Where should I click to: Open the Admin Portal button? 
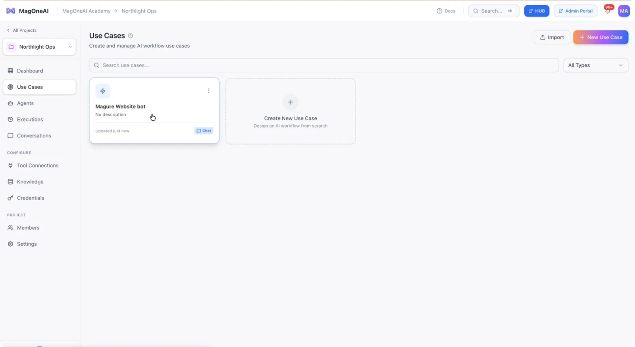tap(575, 11)
